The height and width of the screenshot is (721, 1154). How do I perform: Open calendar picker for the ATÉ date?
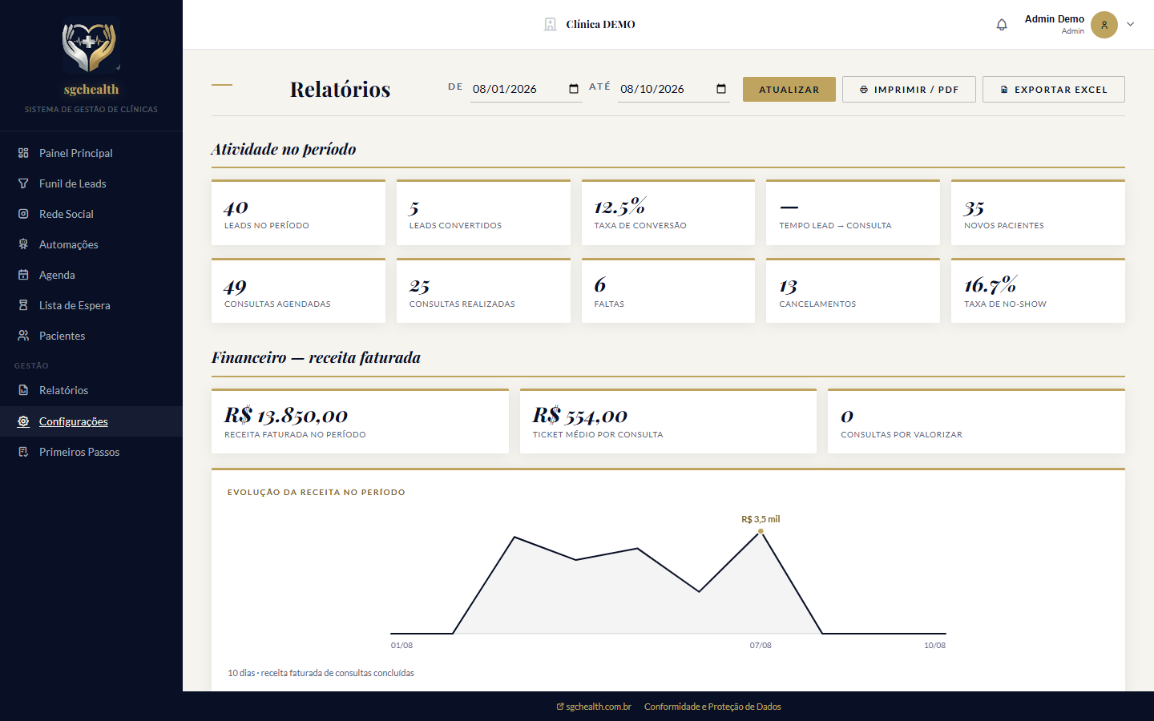[721, 89]
